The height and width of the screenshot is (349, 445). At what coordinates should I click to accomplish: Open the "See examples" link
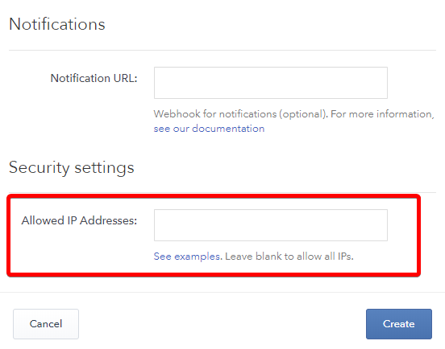point(187,257)
